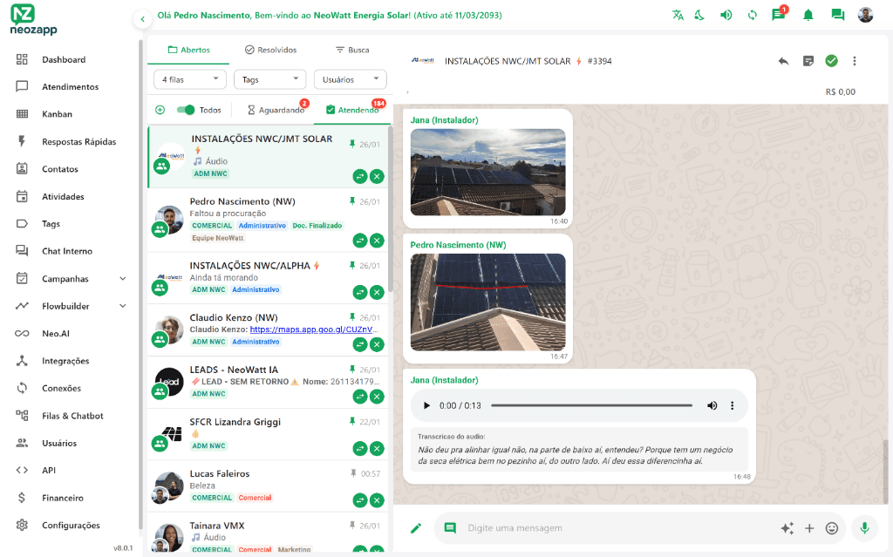Open the 4 filas dropdown

tap(188, 78)
